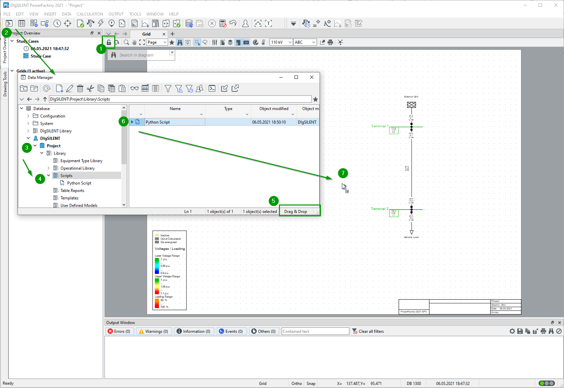
Task: Expand the Configuration folder node
Action: (x=28, y=116)
